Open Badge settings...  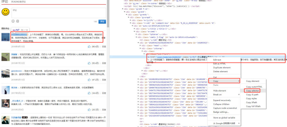(221, 112)
